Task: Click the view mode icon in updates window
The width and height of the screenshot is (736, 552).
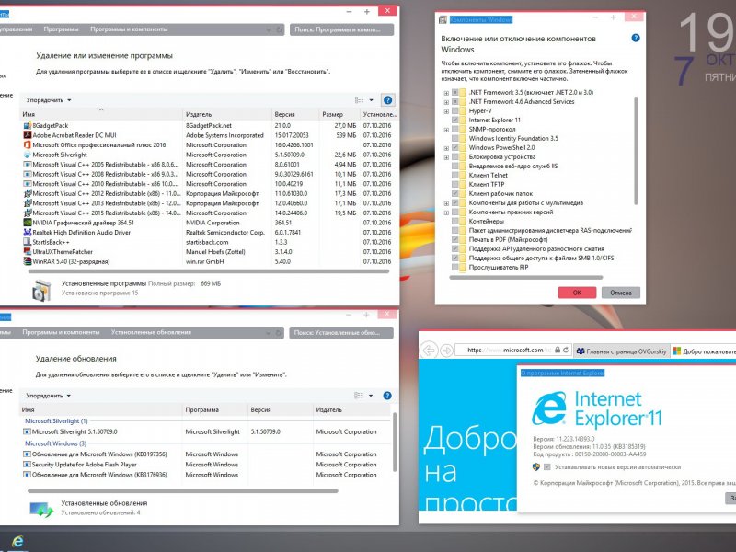Action: [359, 396]
